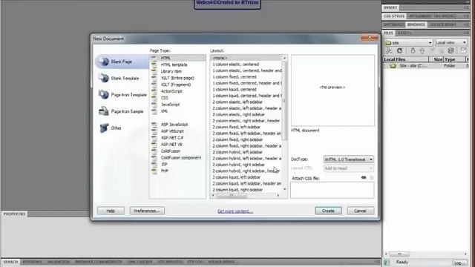This screenshot has height=267, width=475.
Task: Click inside the Attach CSS file list box
Action: tap(332, 191)
